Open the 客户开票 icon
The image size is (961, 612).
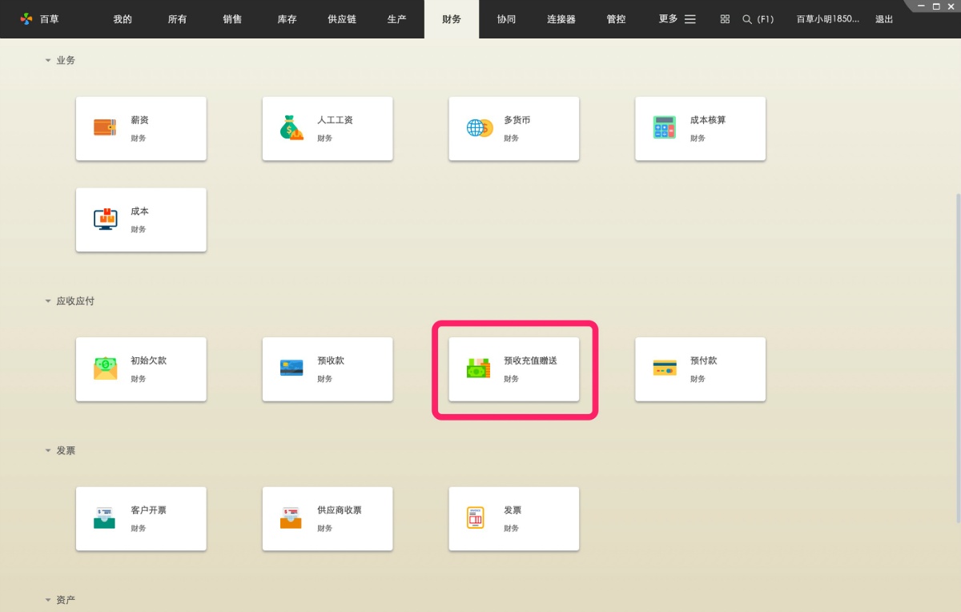click(105, 518)
